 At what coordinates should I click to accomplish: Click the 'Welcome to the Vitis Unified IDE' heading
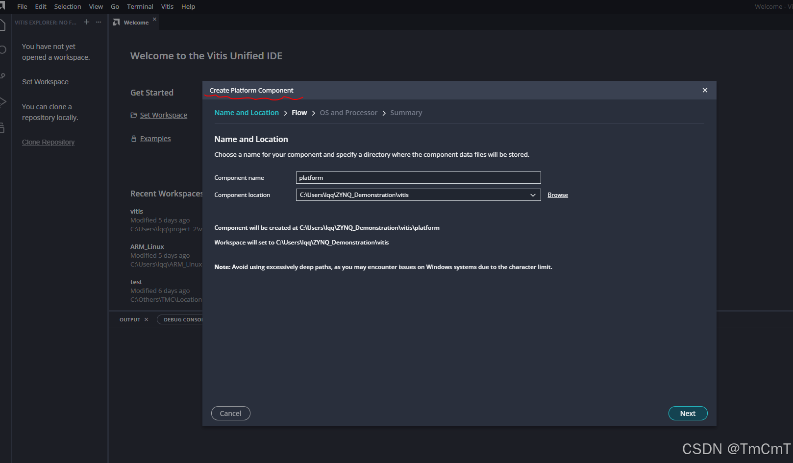[206, 56]
